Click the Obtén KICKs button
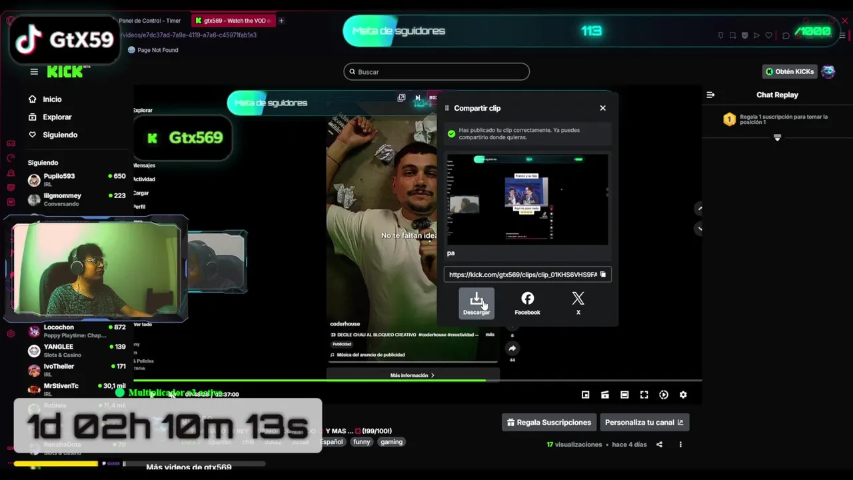 pyautogui.click(x=790, y=72)
